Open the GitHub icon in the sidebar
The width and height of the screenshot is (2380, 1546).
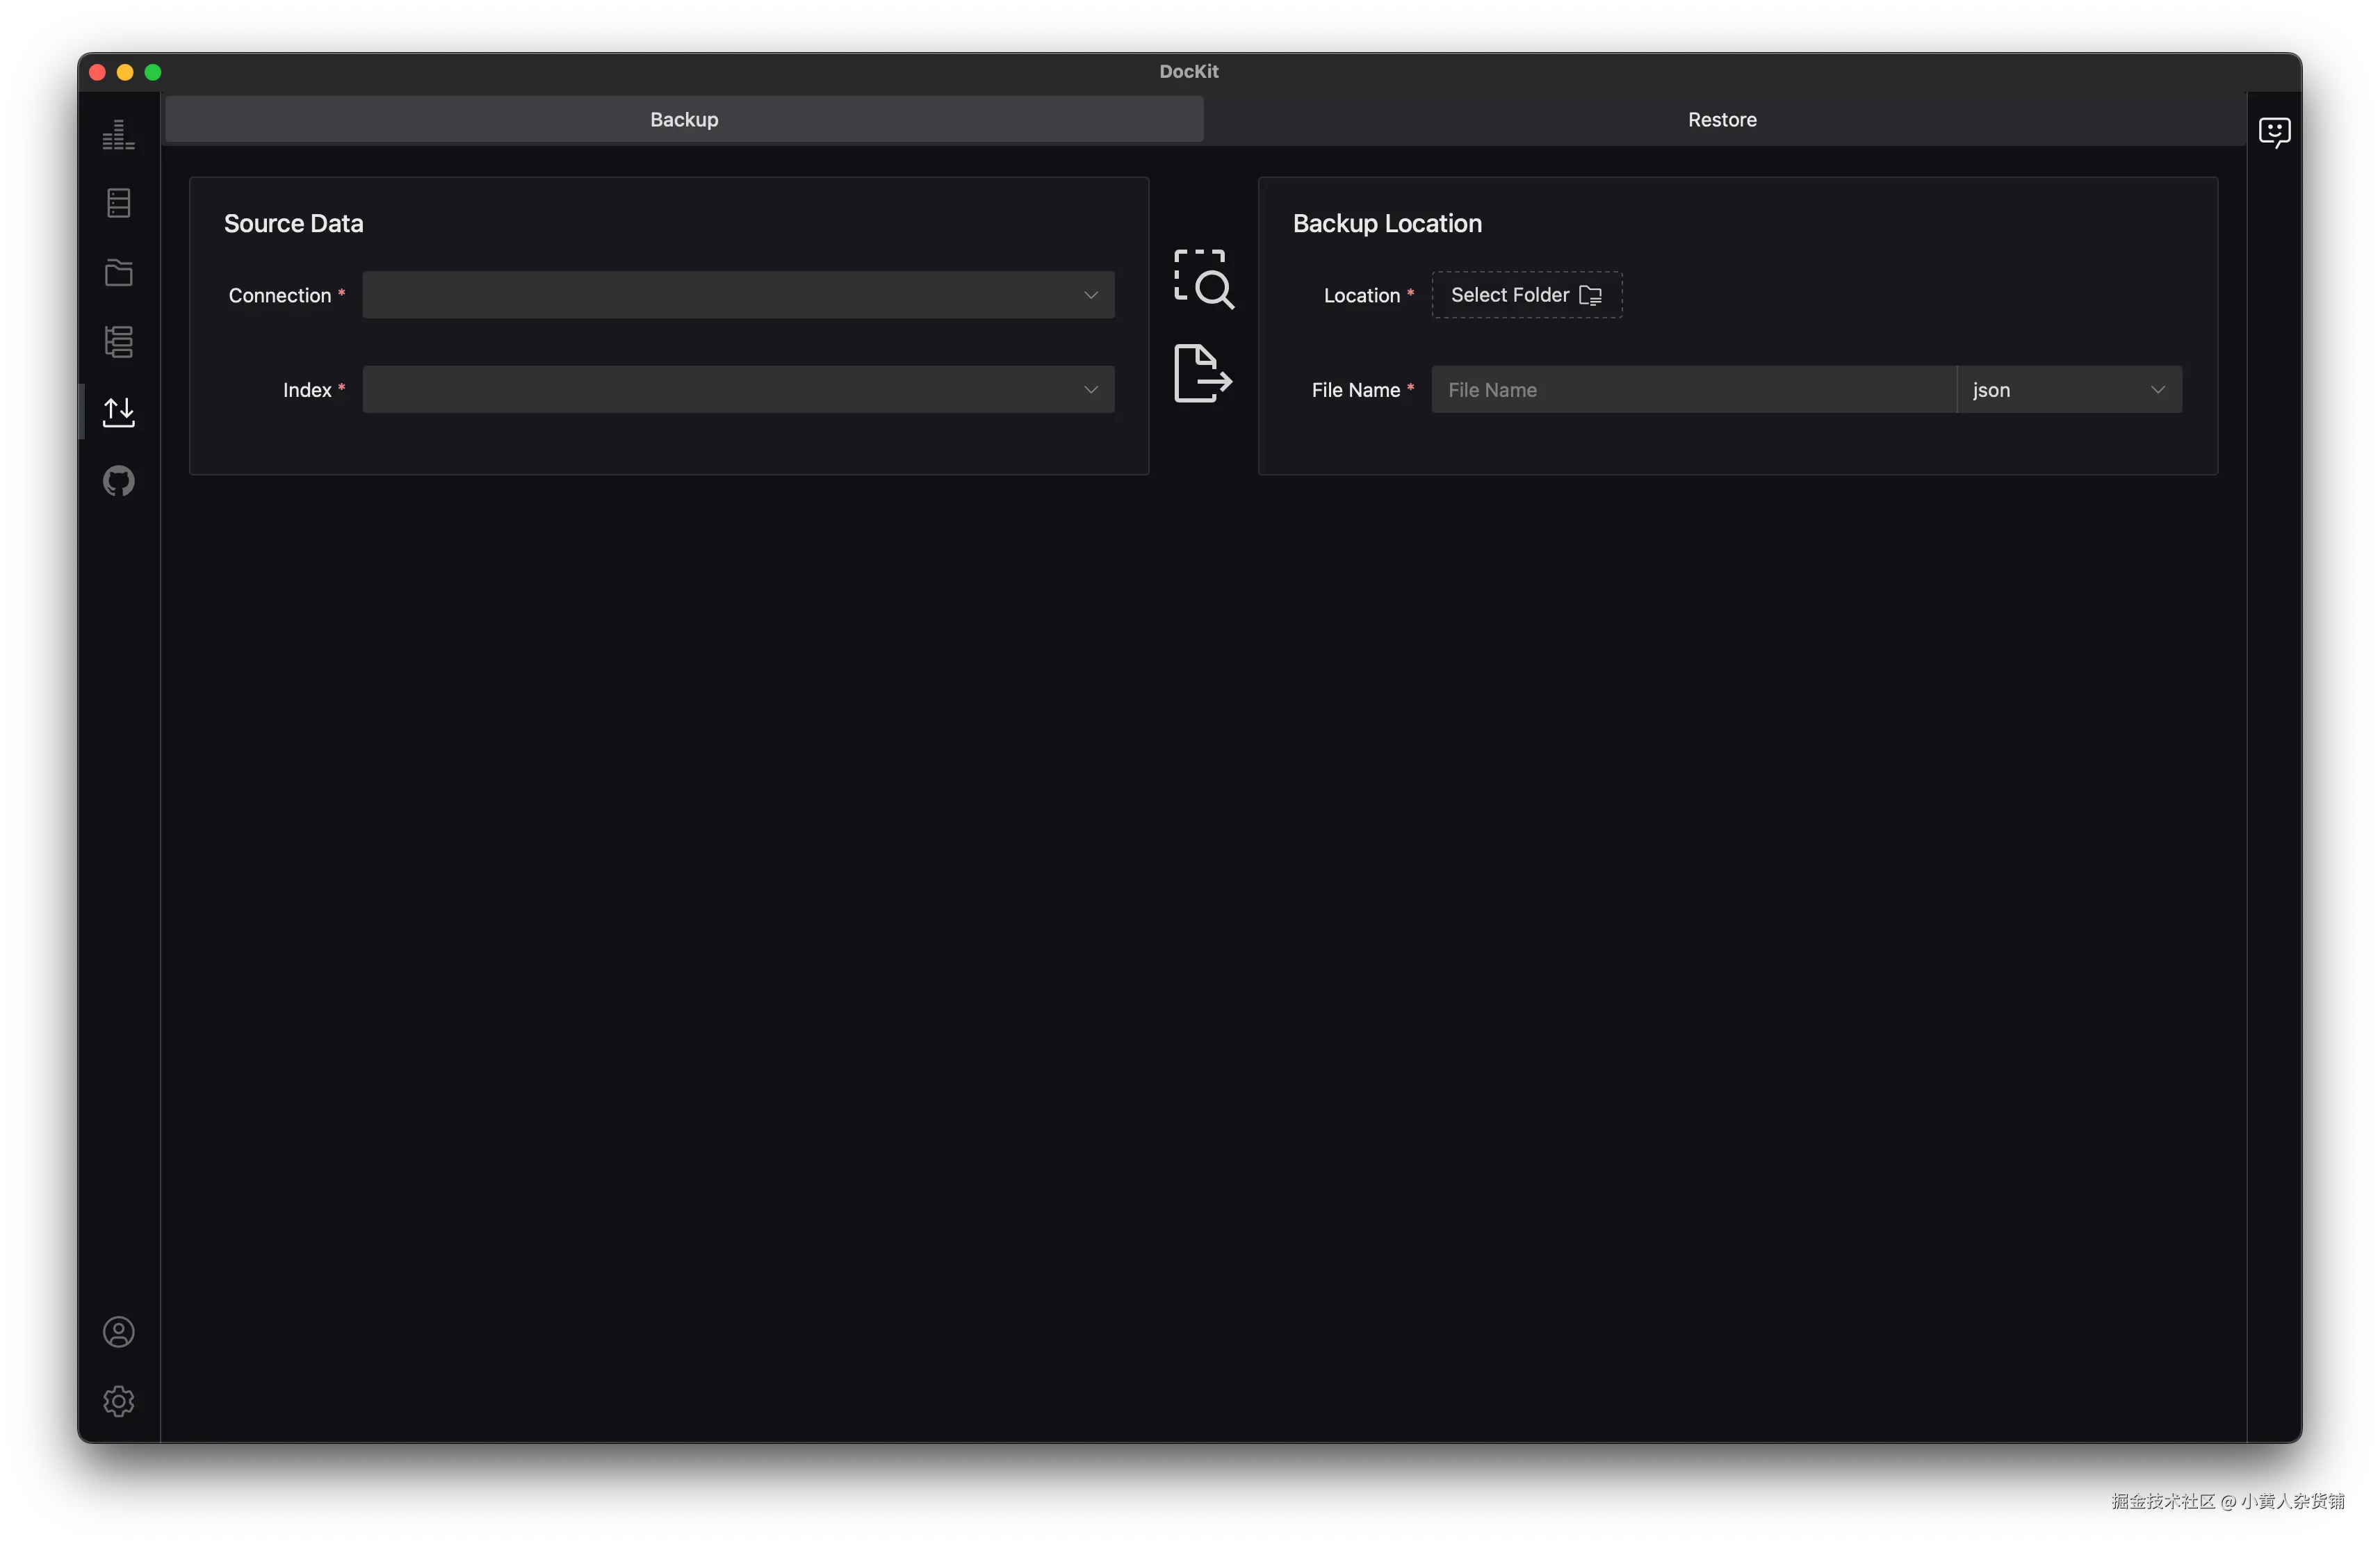(118, 481)
